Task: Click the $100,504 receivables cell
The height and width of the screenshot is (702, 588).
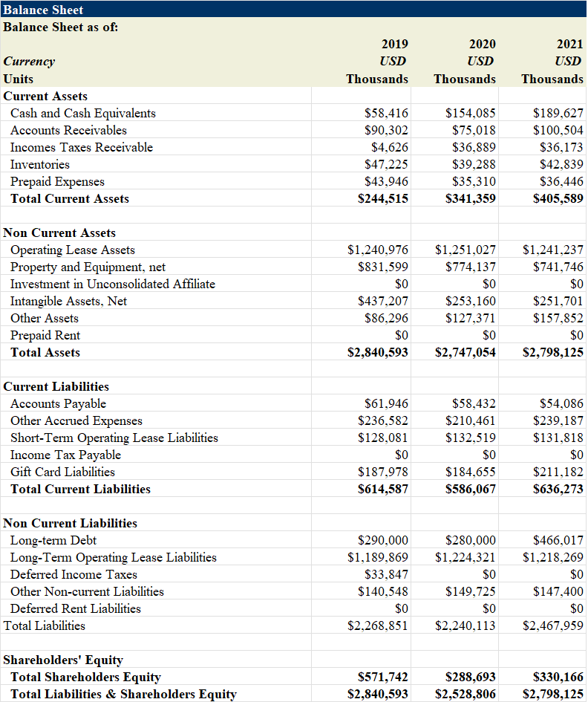Action: pos(558,130)
